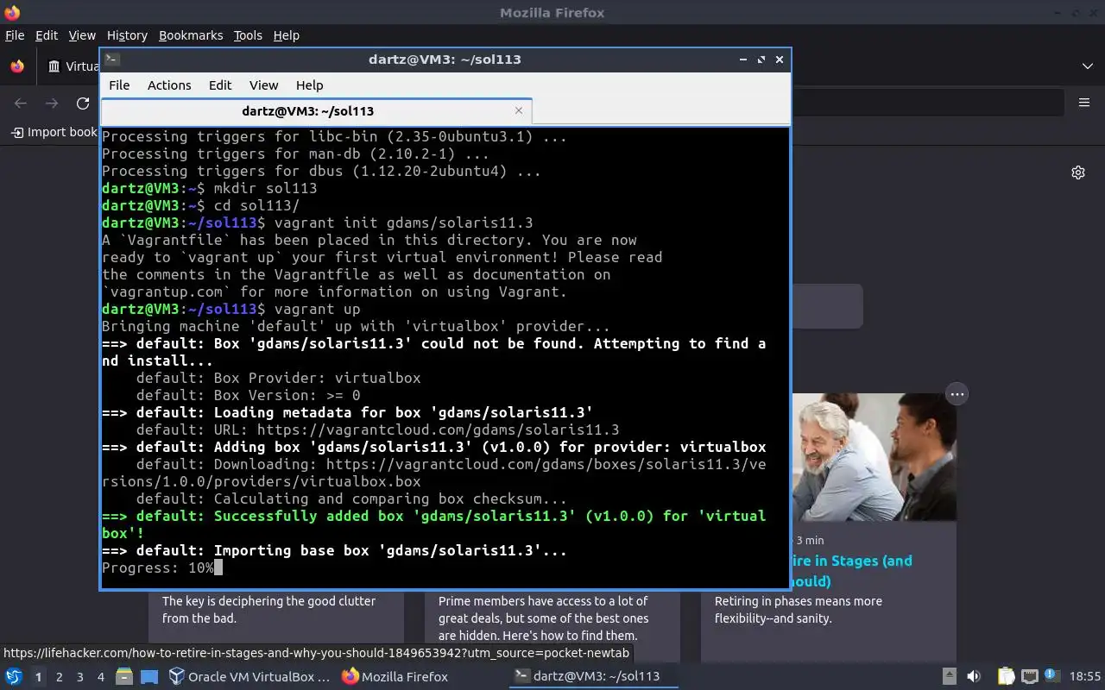
Task: Click the vagrantcloud.com URL line in terminal
Action: coord(377,430)
